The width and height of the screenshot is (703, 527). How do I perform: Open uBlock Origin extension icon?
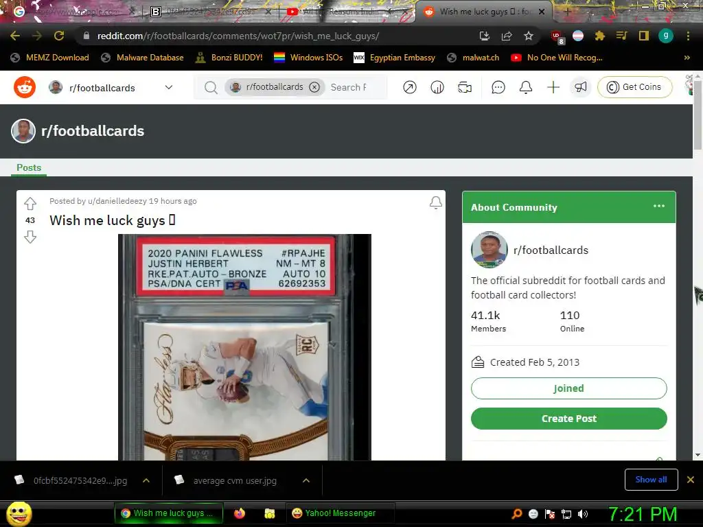pyautogui.click(x=557, y=37)
